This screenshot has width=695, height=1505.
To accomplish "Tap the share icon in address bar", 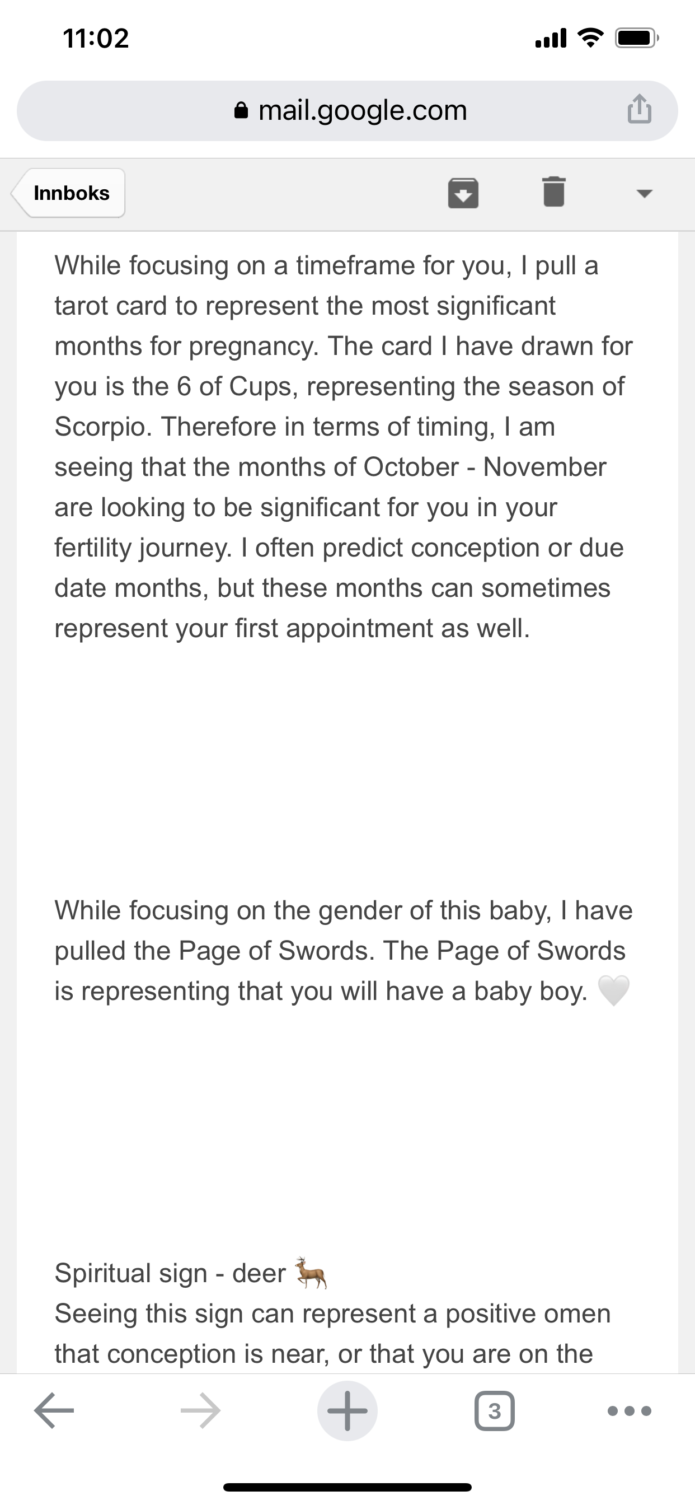I will pos(640,109).
